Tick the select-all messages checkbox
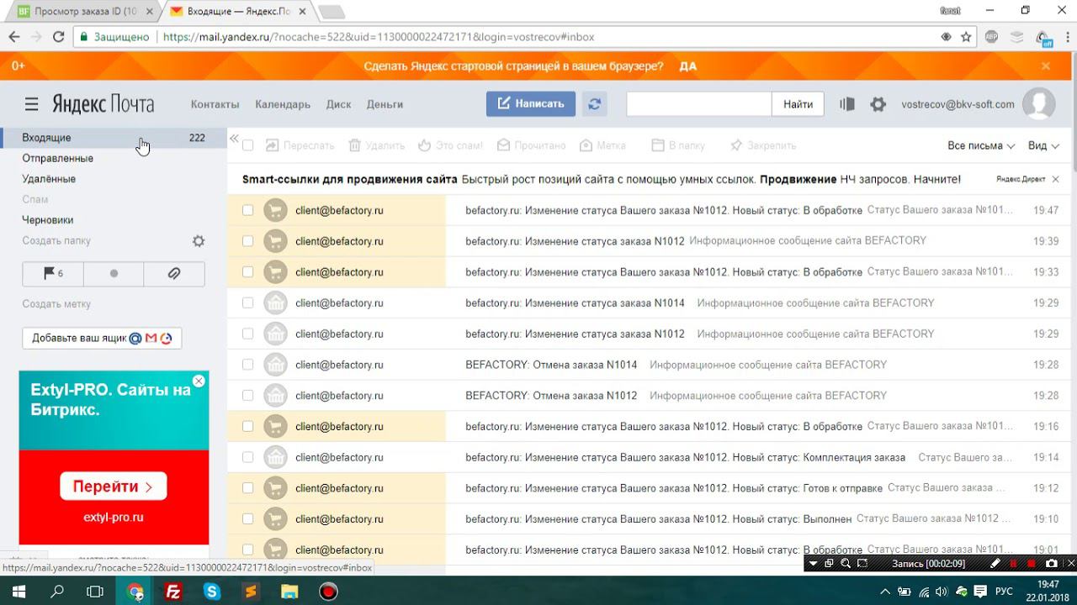This screenshot has height=605, width=1077. 247,145
